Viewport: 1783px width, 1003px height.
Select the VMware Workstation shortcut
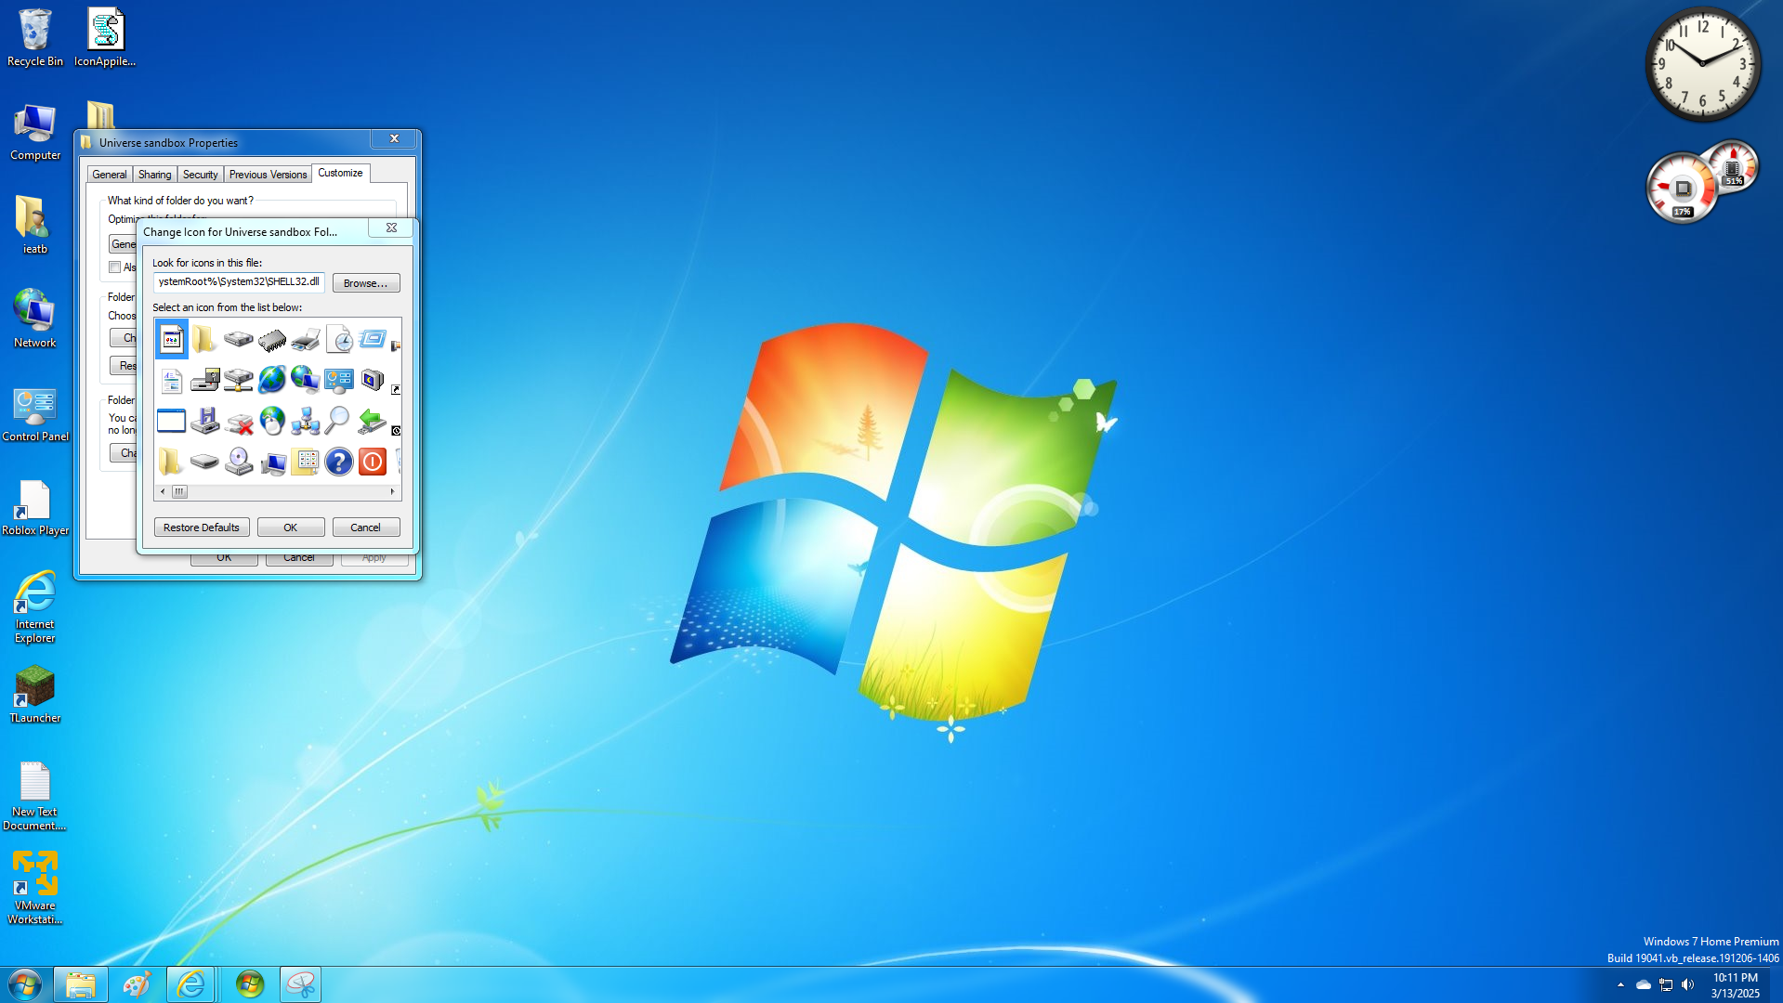pos(35,889)
